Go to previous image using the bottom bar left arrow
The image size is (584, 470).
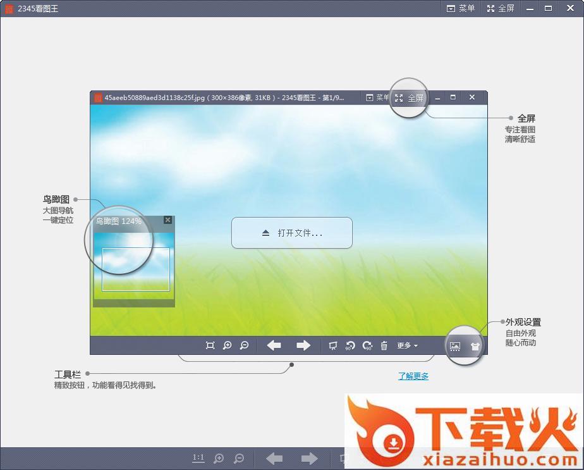(274, 458)
